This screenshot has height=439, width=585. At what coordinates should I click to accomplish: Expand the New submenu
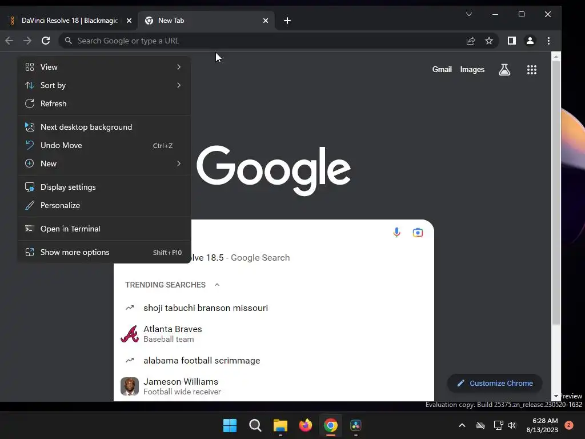pos(105,163)
